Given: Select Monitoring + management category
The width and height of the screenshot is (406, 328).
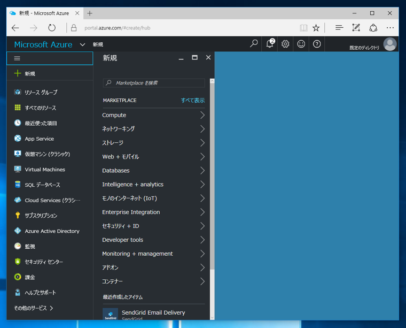Looking at the screenshot, I should (153, 254).
